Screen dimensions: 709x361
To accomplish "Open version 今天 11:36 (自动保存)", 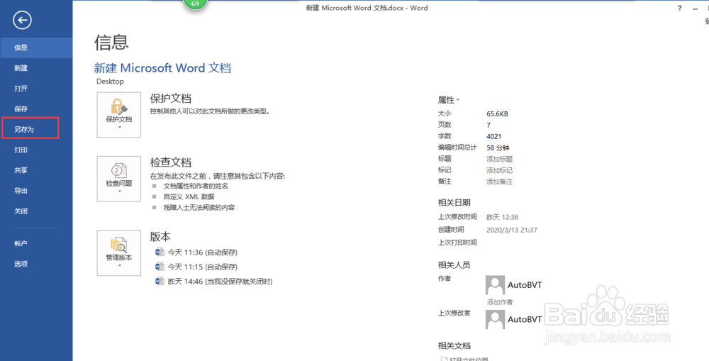I will (x=203, y=252).
